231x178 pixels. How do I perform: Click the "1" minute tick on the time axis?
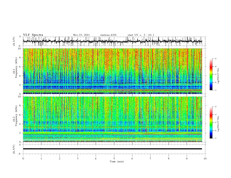click(41, 159)
